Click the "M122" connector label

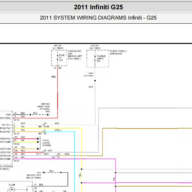point(16,144)
